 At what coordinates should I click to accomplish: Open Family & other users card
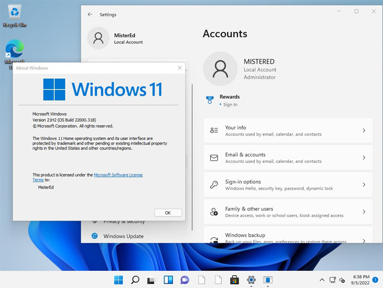288,211
